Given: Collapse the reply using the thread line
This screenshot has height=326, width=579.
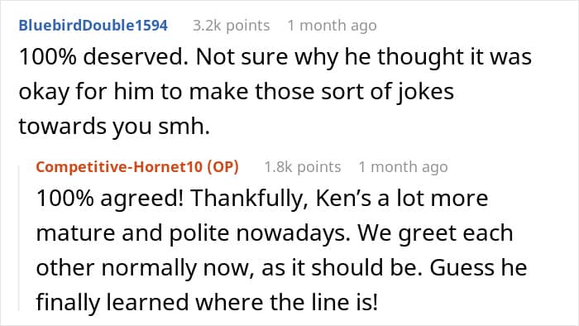Looking at the screenshot, I should click(19, 238).
